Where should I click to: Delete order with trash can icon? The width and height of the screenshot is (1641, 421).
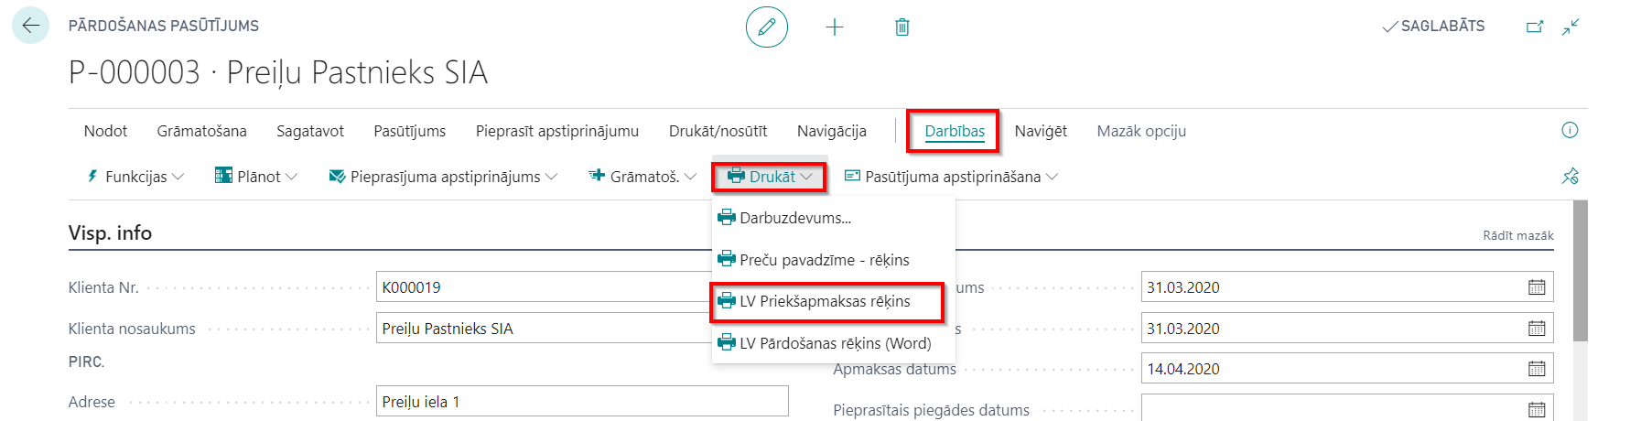coord(902,27)
